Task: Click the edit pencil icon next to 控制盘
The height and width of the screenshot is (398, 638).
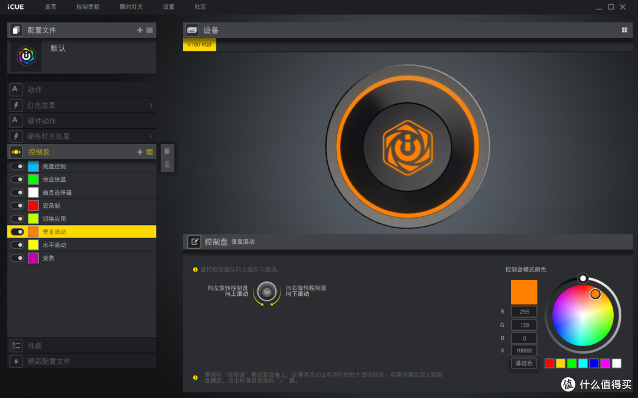Action: (194, 242)
